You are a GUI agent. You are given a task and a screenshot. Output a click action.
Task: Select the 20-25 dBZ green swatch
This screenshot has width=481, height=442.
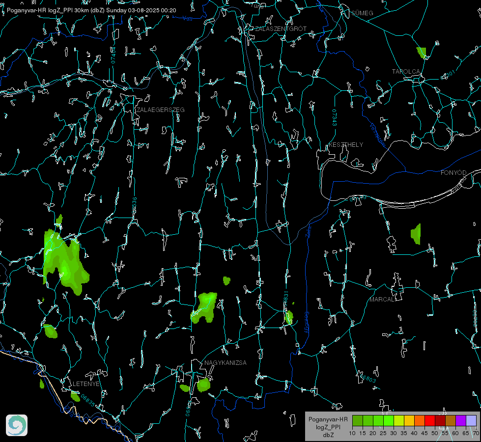point(378,421)
